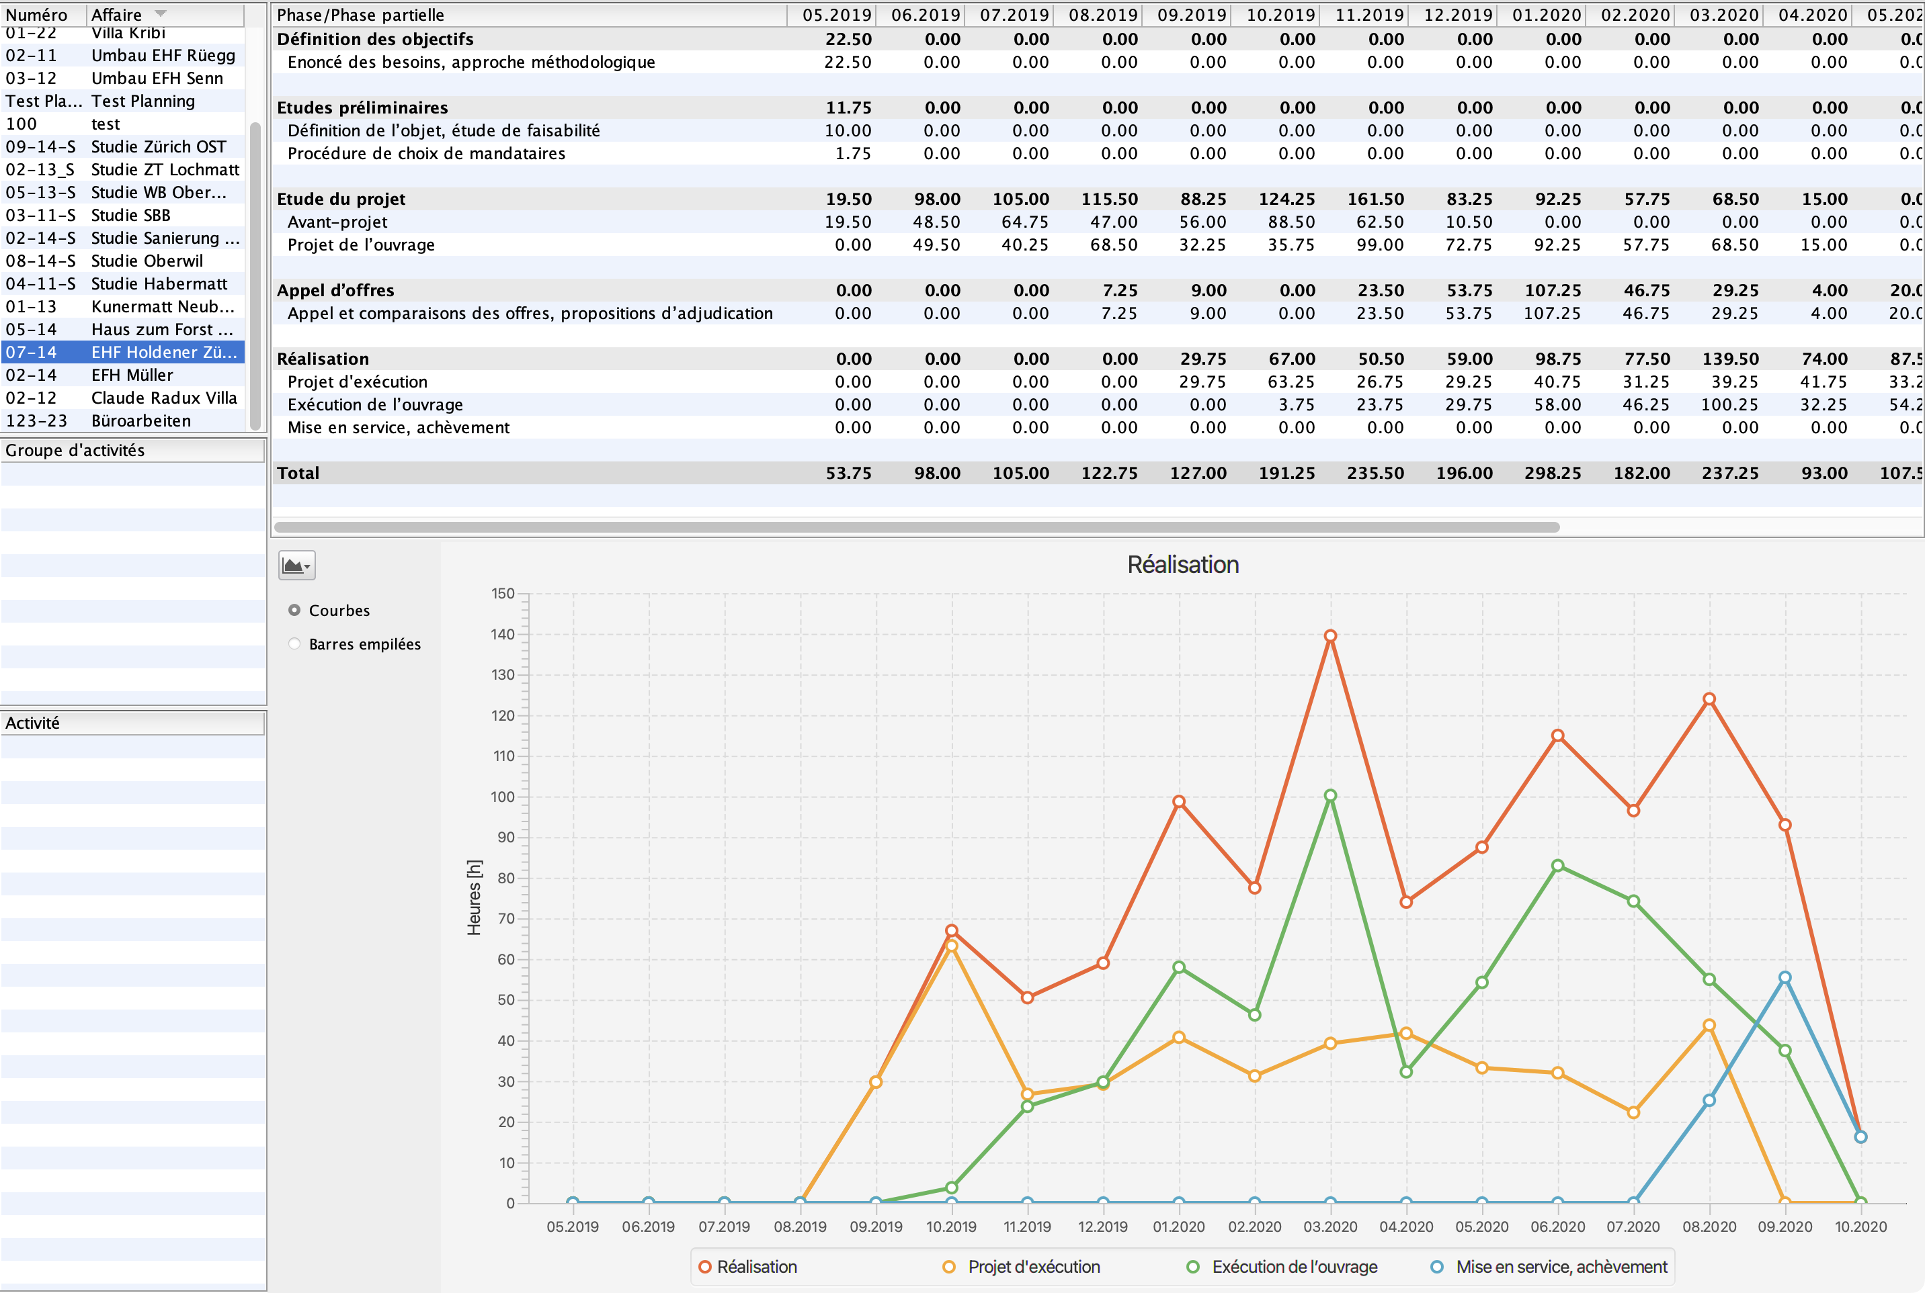The image size is (1925, 1293).
Task: Select Enoncé des besoins row
Action: [x=1098, y=62]
